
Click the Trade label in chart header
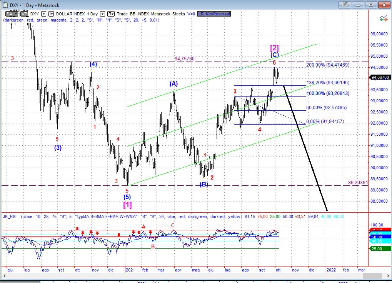122,14
